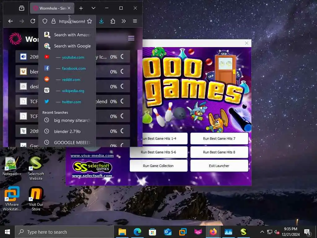Open the Firefox downloads panel
Image resolution: width=317 pixels, height=238 pixels.
point(102,21)
